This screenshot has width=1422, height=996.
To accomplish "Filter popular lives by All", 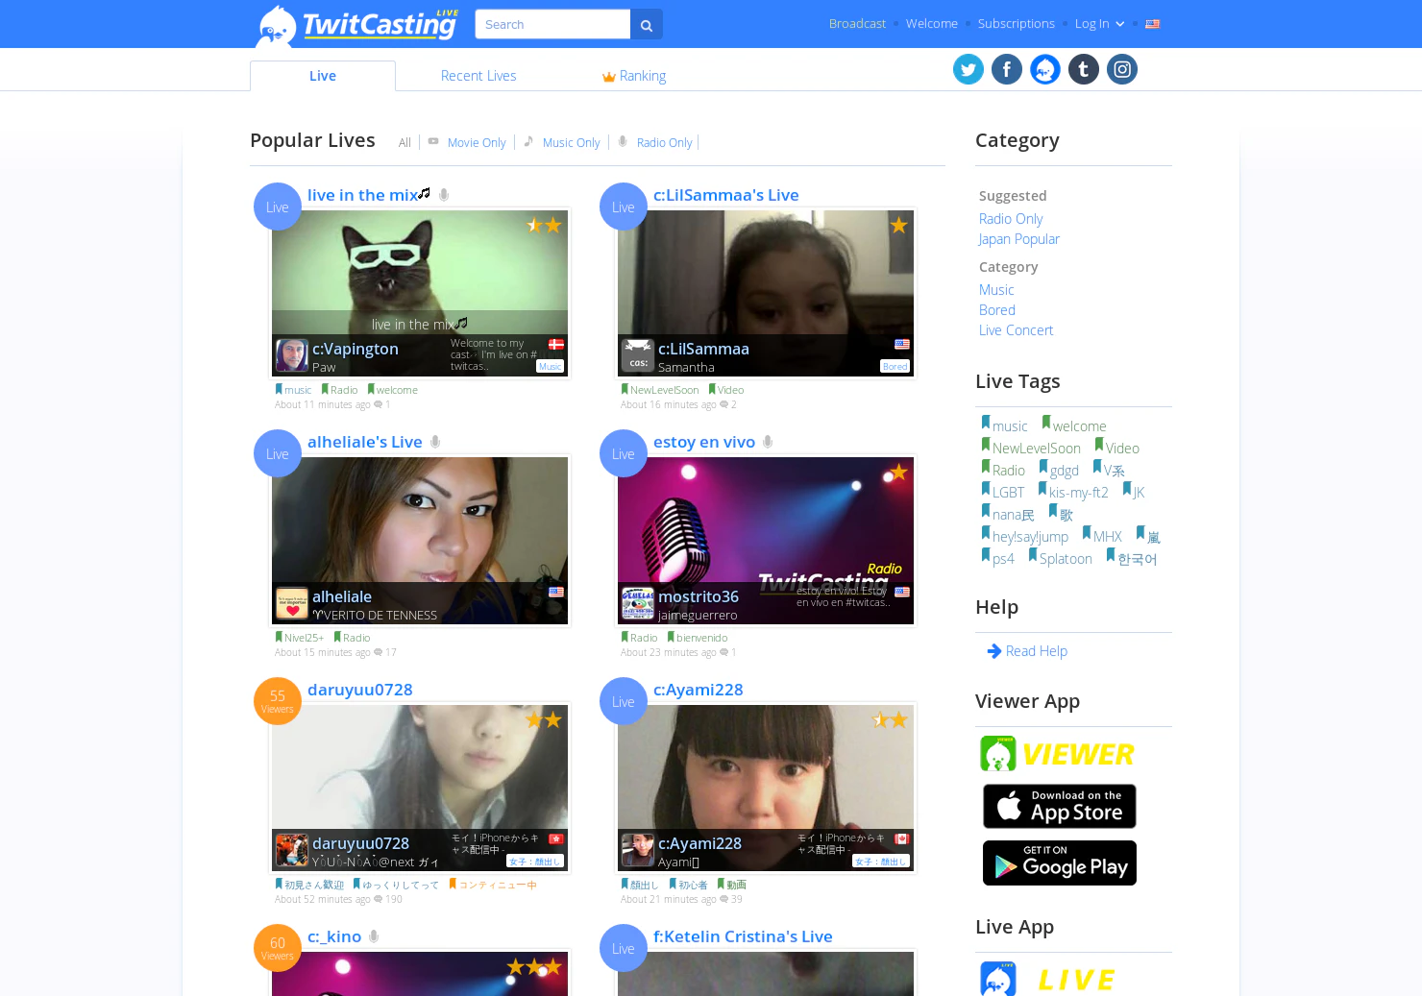I will click(x=405, y=143).
